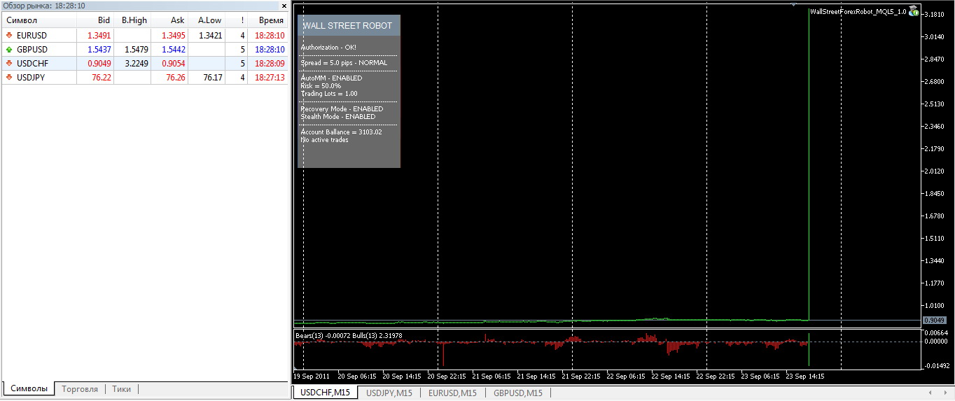Click the Risk = 50.0% line
The width and height of the screenshot is (955, 401).
coord(321,85)
